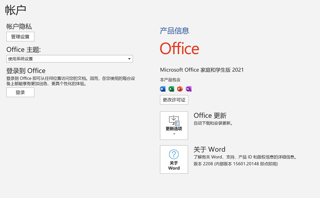Click the 管理设置 button
The image size is (320, 198).
(20, 37)
